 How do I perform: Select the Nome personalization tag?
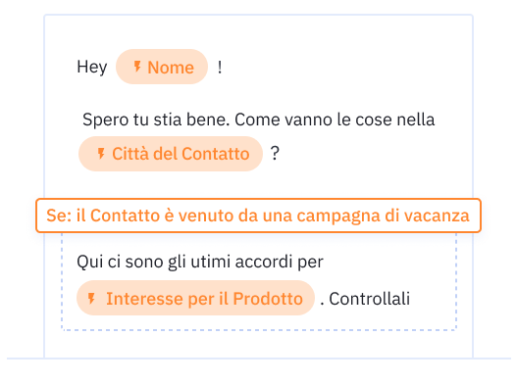(162, 67)
